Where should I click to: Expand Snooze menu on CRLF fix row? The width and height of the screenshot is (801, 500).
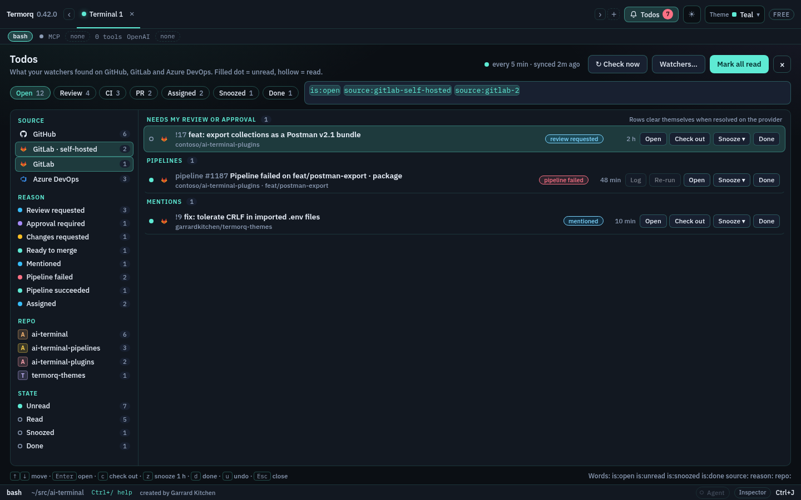(x=731, y=221)
